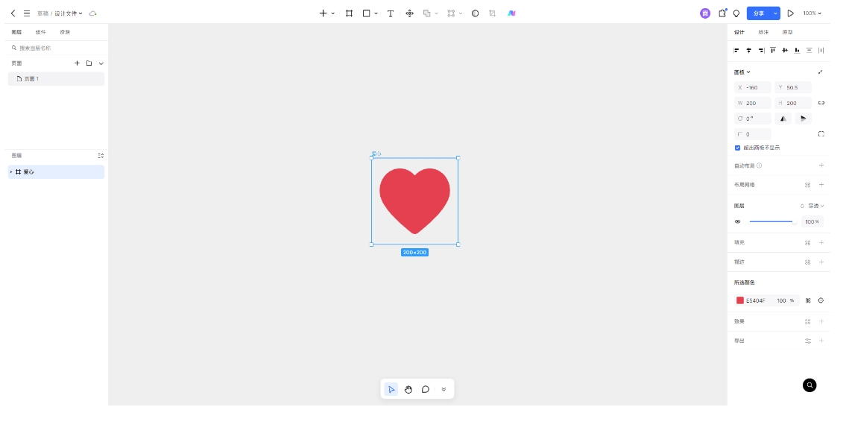The image size is (849, 448).
Task: Align bottom icon in design panel
Action: pos(797,51)
